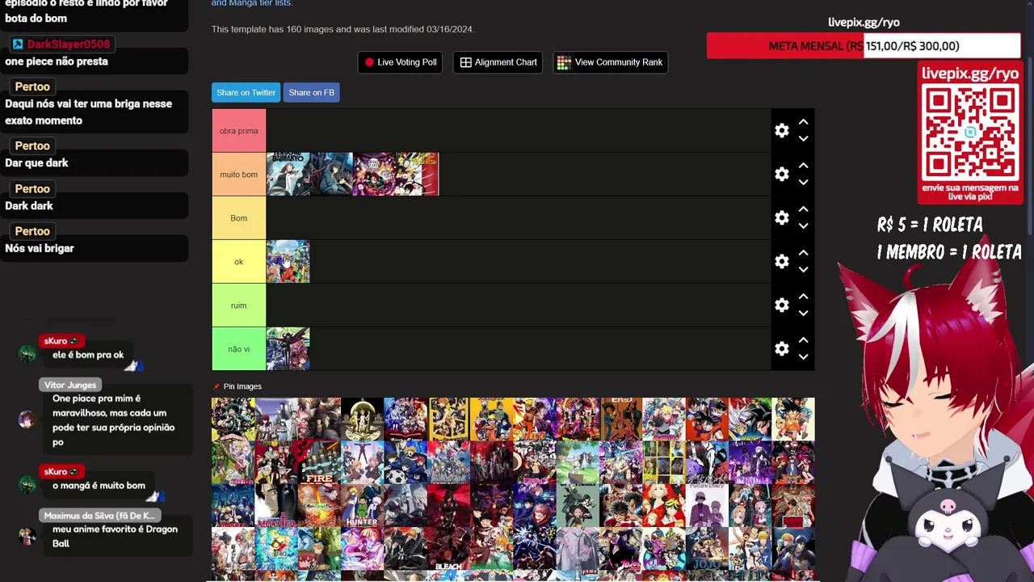Move muito bom tier up with arrow

coord(803,166)
